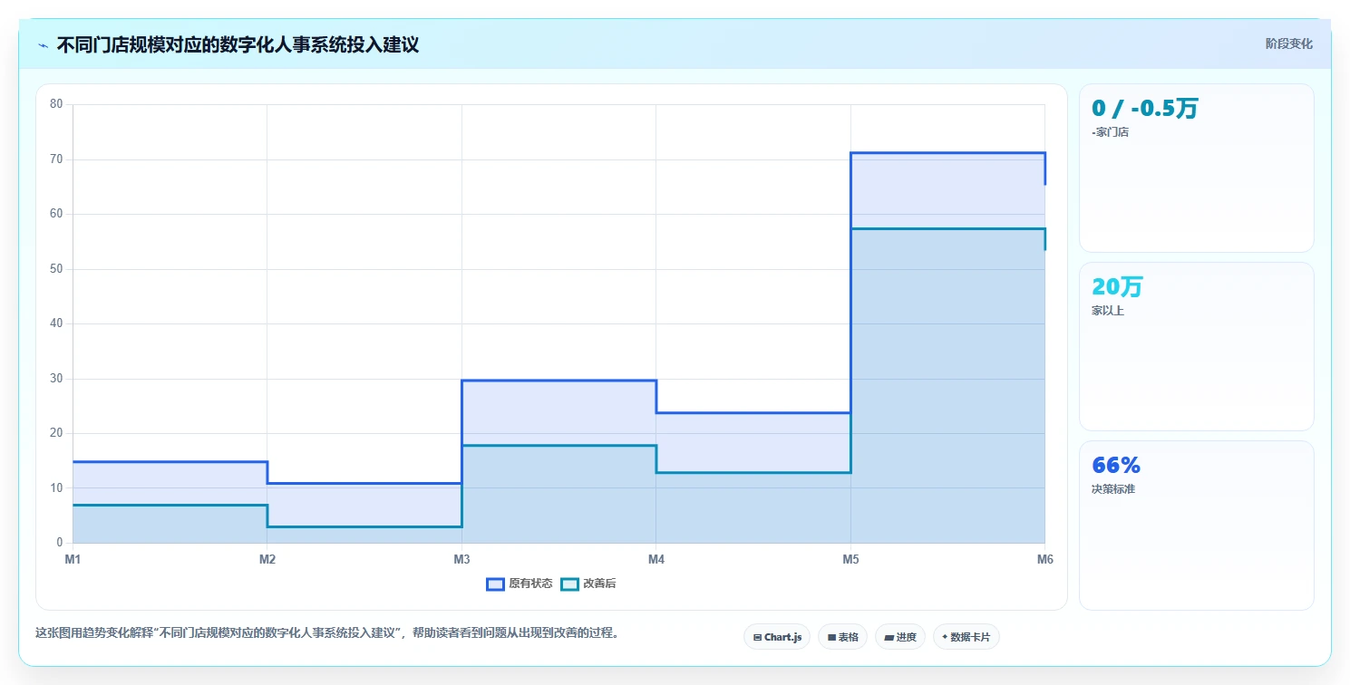The height and width of the screenshot is (685, 1350).
Task: Click the chart title heading text
Action: click(x=238, y=44)
